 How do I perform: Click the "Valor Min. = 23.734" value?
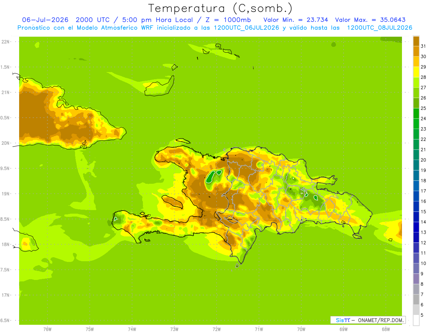point(296,20)
